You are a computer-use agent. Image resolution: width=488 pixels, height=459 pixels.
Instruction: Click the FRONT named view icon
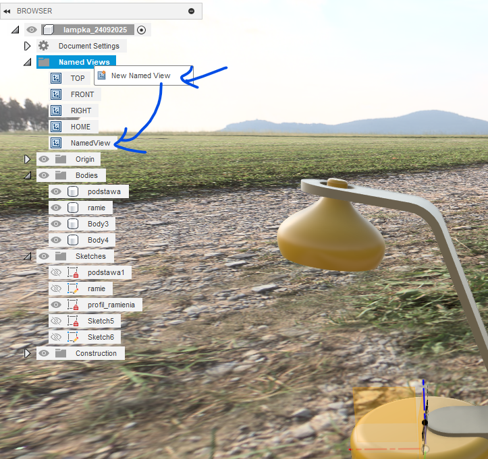coord(57,94)
